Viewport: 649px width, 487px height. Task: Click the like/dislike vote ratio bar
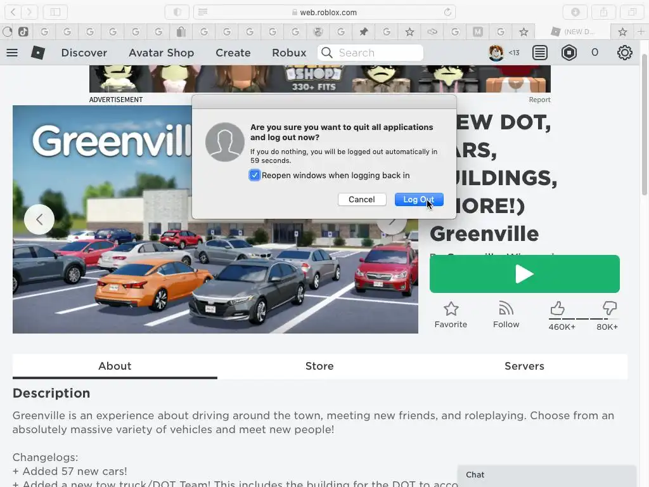(x=584, y=319)
